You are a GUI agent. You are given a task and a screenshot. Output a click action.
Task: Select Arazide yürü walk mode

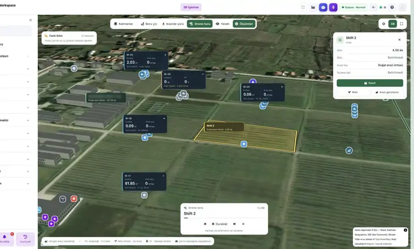click(173, 24)
